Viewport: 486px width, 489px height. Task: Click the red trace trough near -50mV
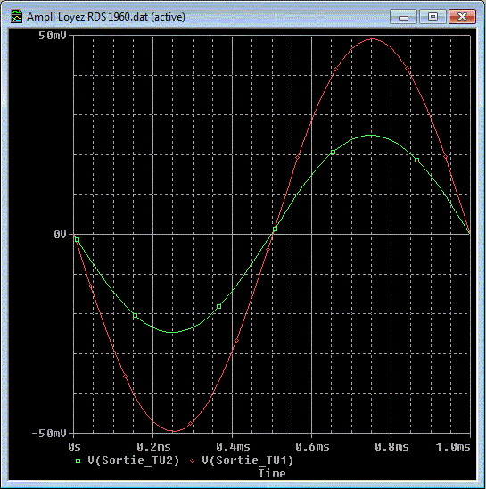pos(174,431)
